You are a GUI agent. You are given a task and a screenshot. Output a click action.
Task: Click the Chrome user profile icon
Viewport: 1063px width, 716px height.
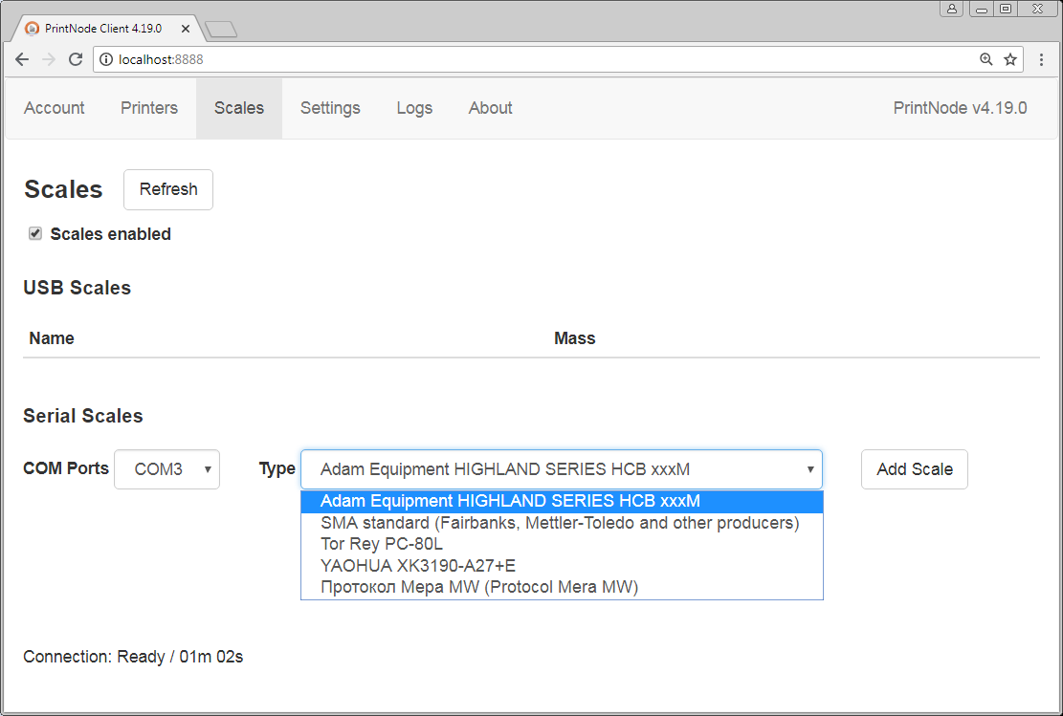952,9
